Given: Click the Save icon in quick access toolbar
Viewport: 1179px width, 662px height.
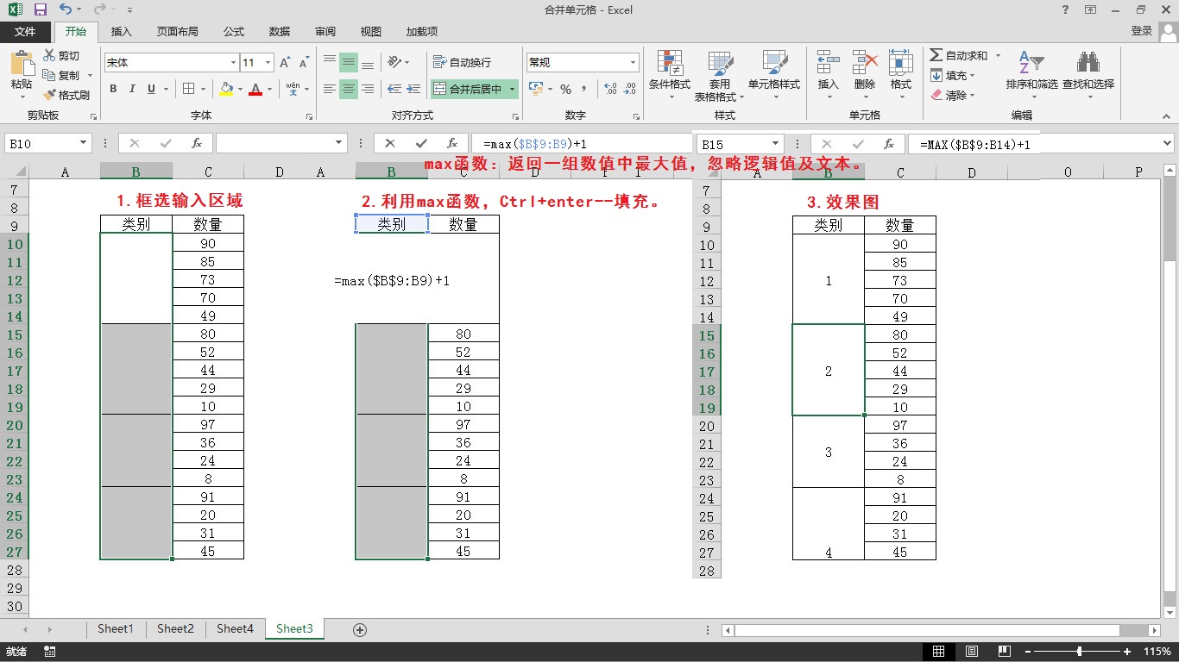Looking at the screenshot, I should 40,10.
